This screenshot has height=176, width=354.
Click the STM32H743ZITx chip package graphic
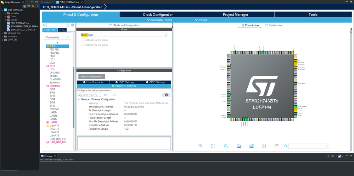(262, 86)
